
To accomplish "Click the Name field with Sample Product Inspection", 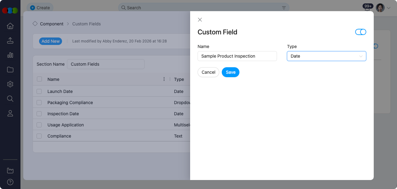I will click(237, 56).
